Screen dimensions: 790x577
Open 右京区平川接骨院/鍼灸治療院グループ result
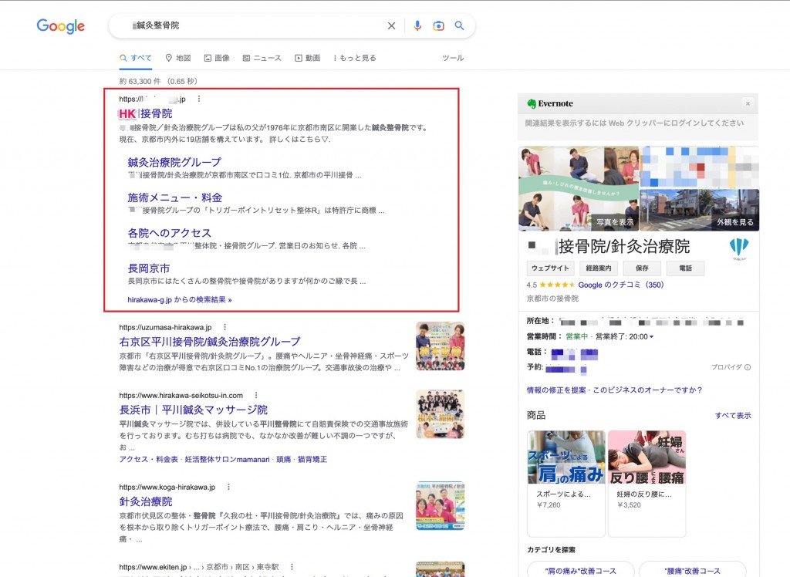click(210, 342)
